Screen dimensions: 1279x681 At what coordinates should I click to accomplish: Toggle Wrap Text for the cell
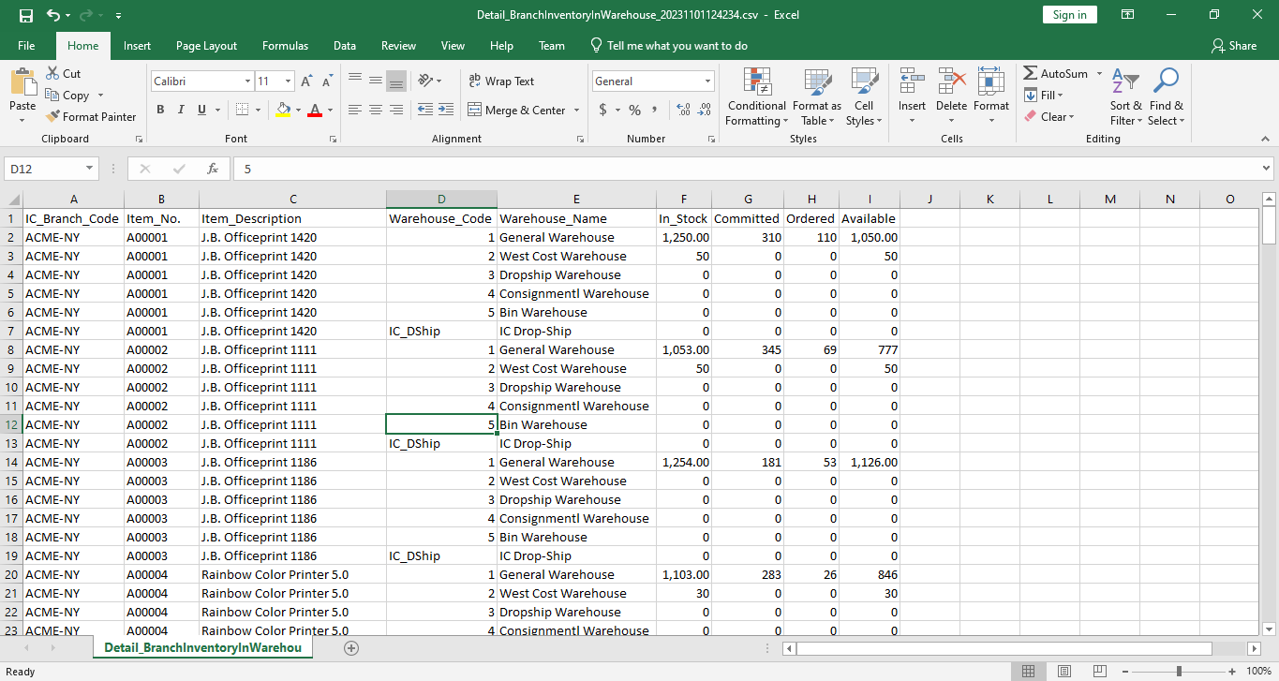[x=500, y=81]
